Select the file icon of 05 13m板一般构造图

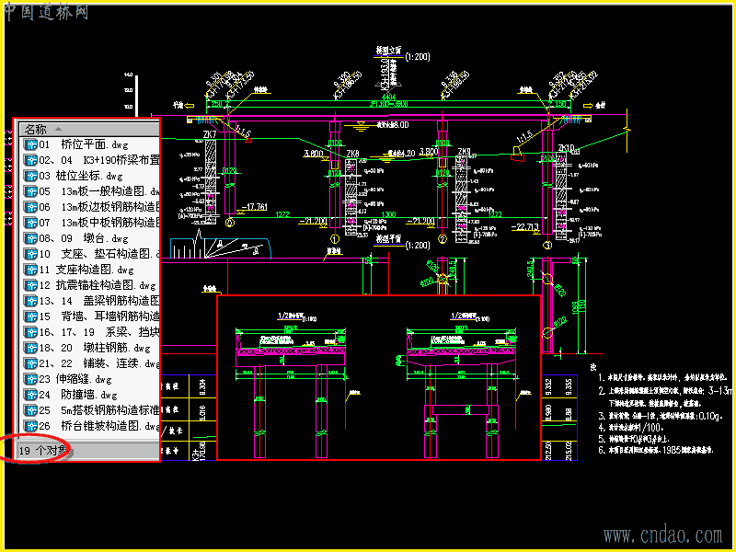[30, 191]
